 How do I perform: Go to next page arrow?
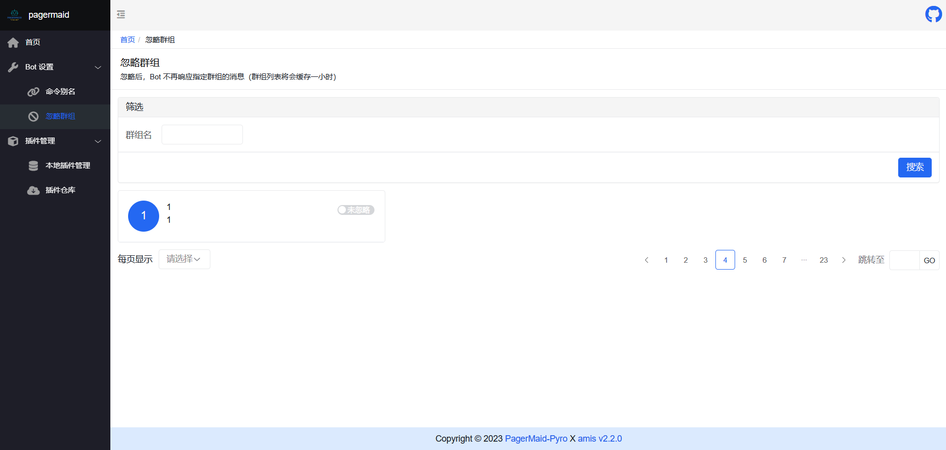click(844, 260)
